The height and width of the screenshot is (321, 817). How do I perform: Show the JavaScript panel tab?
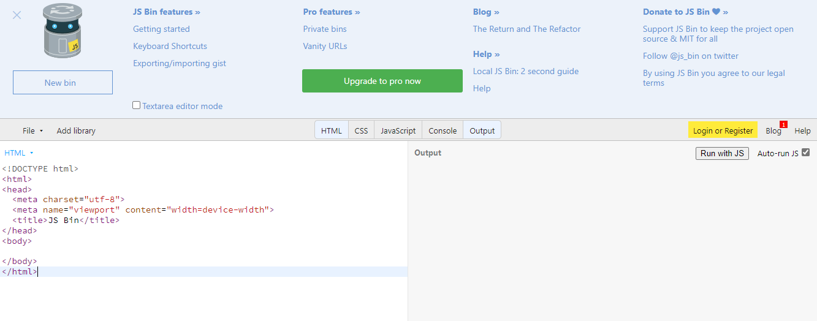[x=398, y=130]
